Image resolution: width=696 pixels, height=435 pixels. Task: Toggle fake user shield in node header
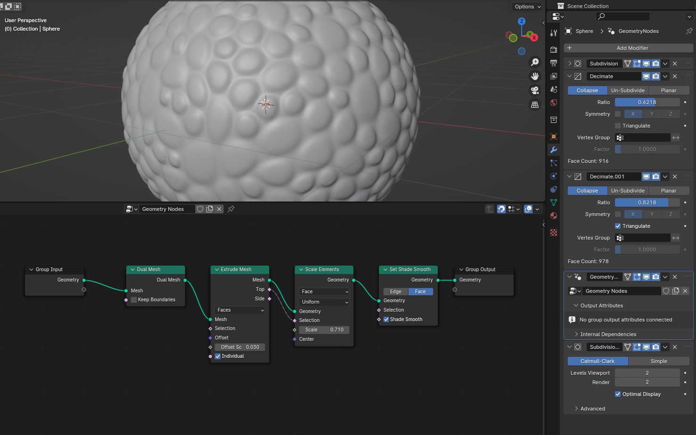click(200, 209)
